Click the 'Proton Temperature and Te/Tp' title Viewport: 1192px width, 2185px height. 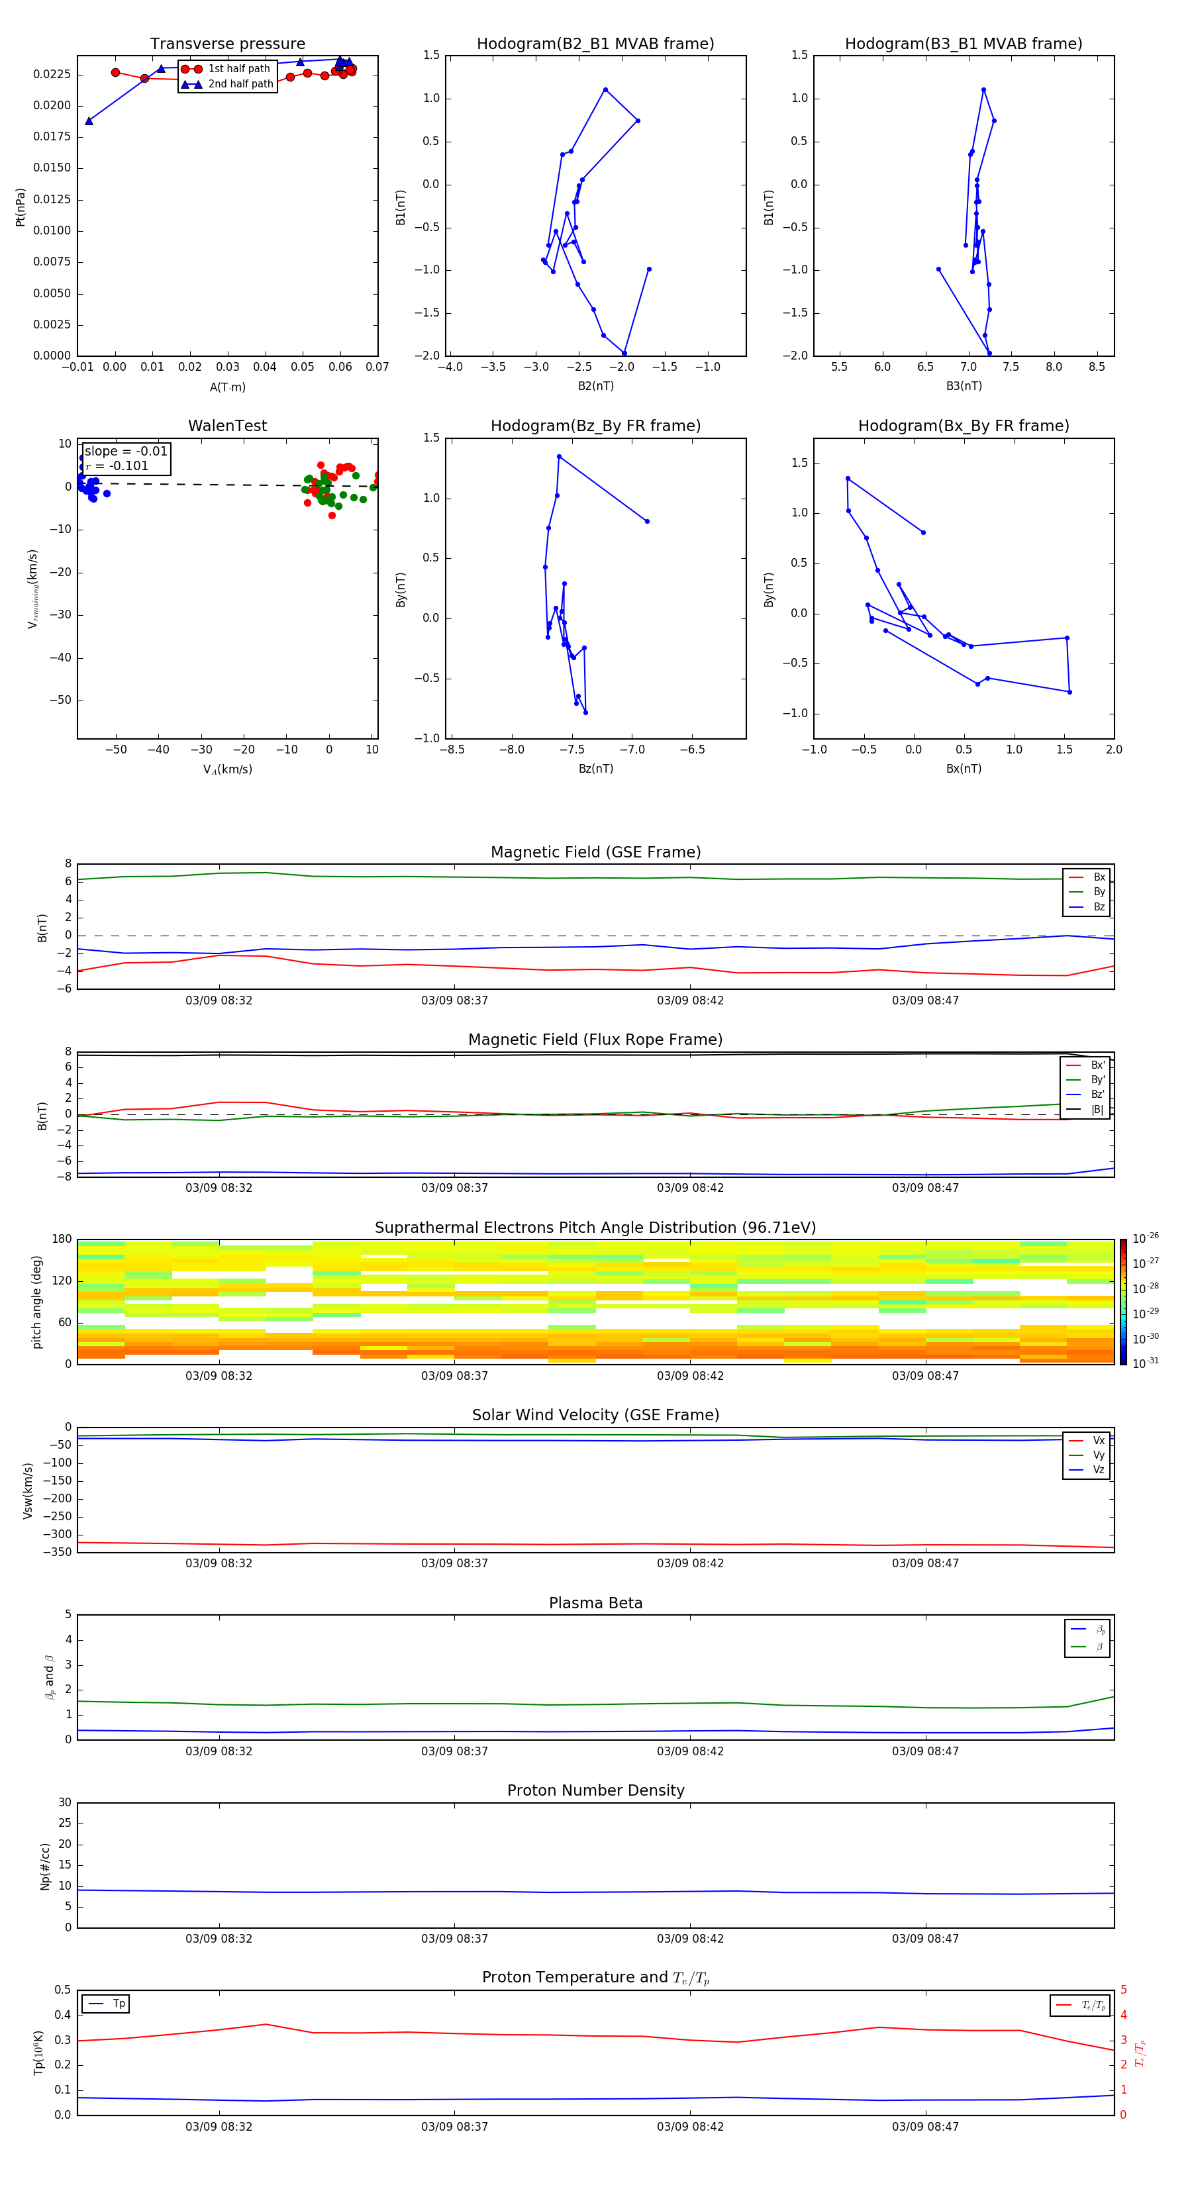[595, 1978]
